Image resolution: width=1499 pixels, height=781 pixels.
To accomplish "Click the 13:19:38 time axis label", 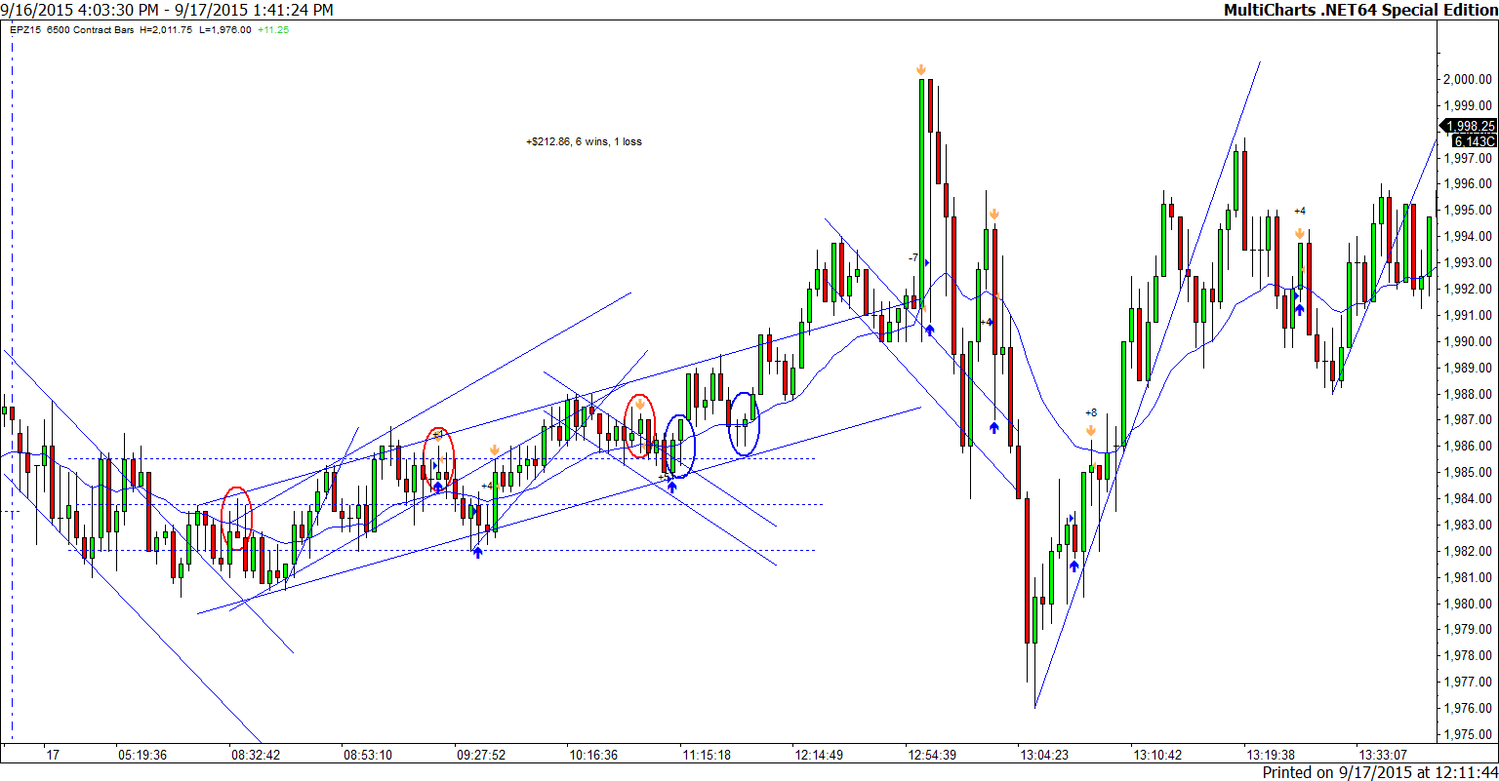I will 1271,755.
